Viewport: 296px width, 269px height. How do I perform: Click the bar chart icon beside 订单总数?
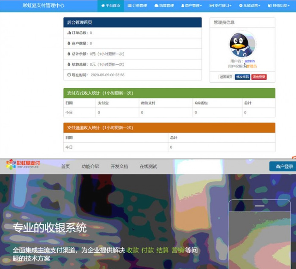69,33
